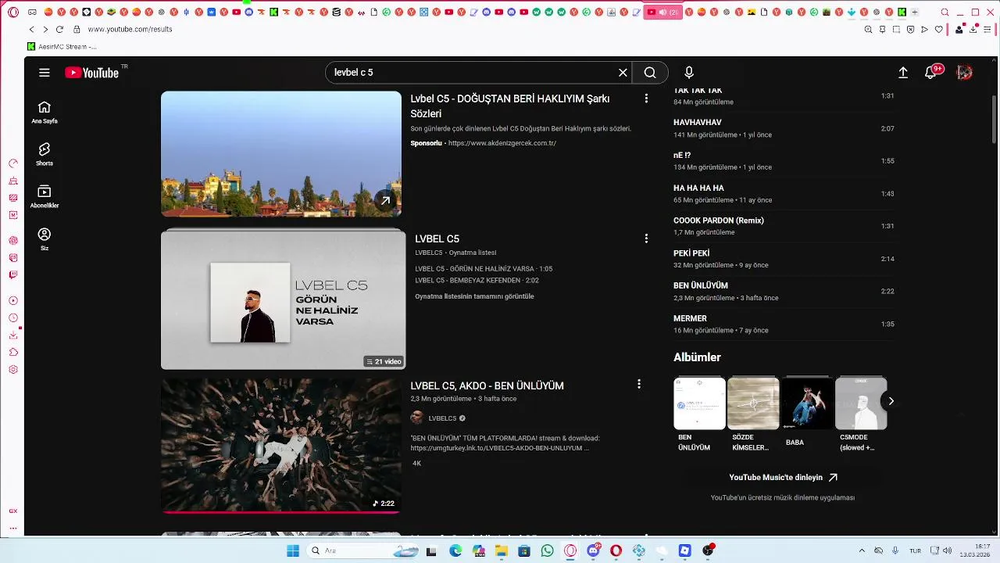1000x563 pixels.
Task: Open the sponsored result thumbnail
Action: [281, 154]
